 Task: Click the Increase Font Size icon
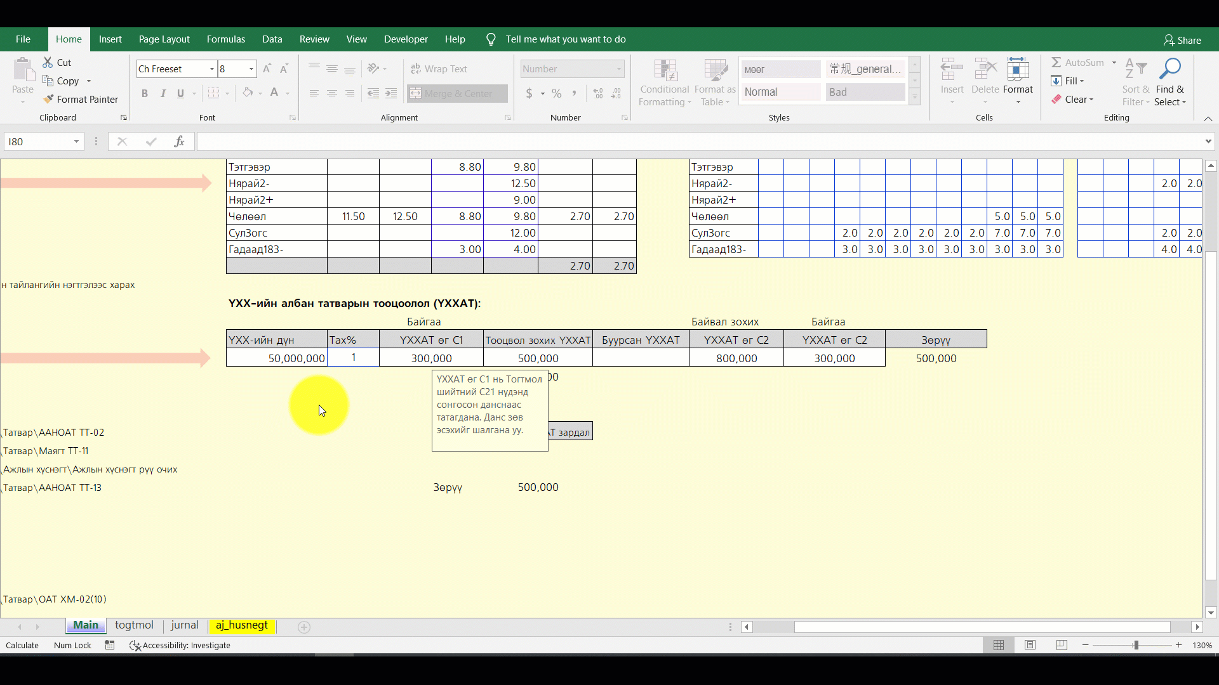(x=267, y=68)
